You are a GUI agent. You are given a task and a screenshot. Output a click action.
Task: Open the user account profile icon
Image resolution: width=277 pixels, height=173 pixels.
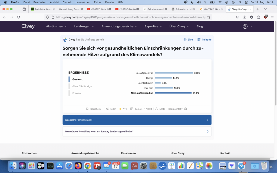point(245,26)
